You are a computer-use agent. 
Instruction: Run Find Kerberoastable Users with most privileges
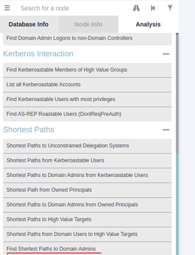click(87, 99)
